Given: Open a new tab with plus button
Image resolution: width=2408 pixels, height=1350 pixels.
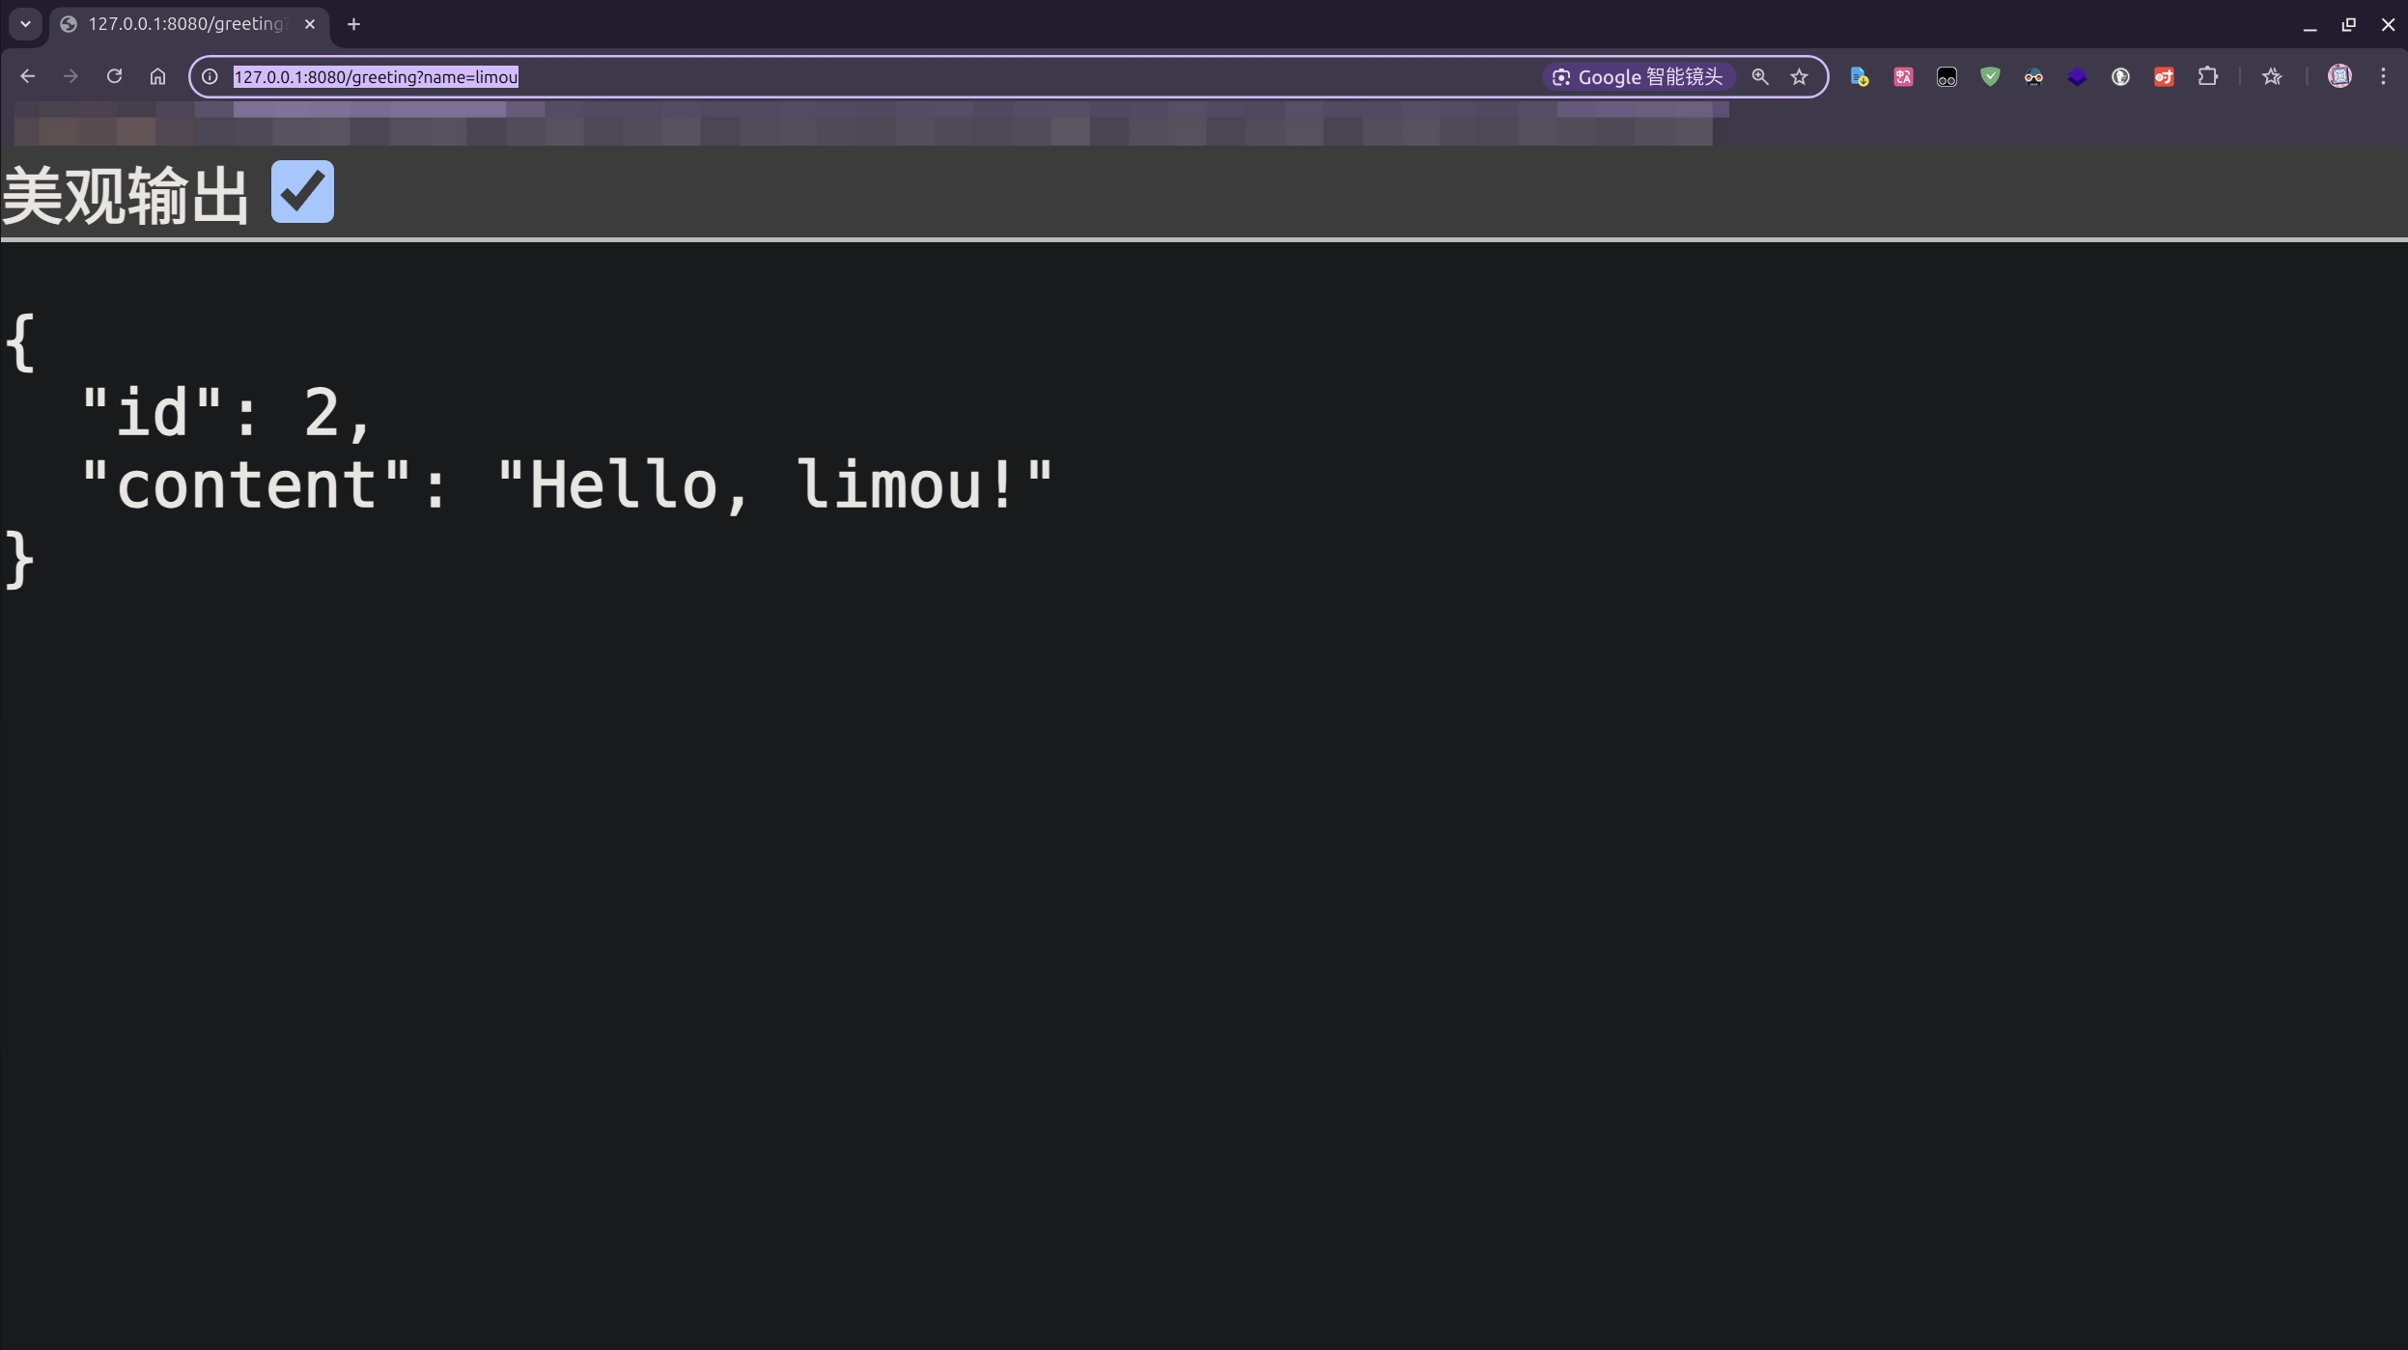Looking at the screenshot, I should tap(353, 24).
